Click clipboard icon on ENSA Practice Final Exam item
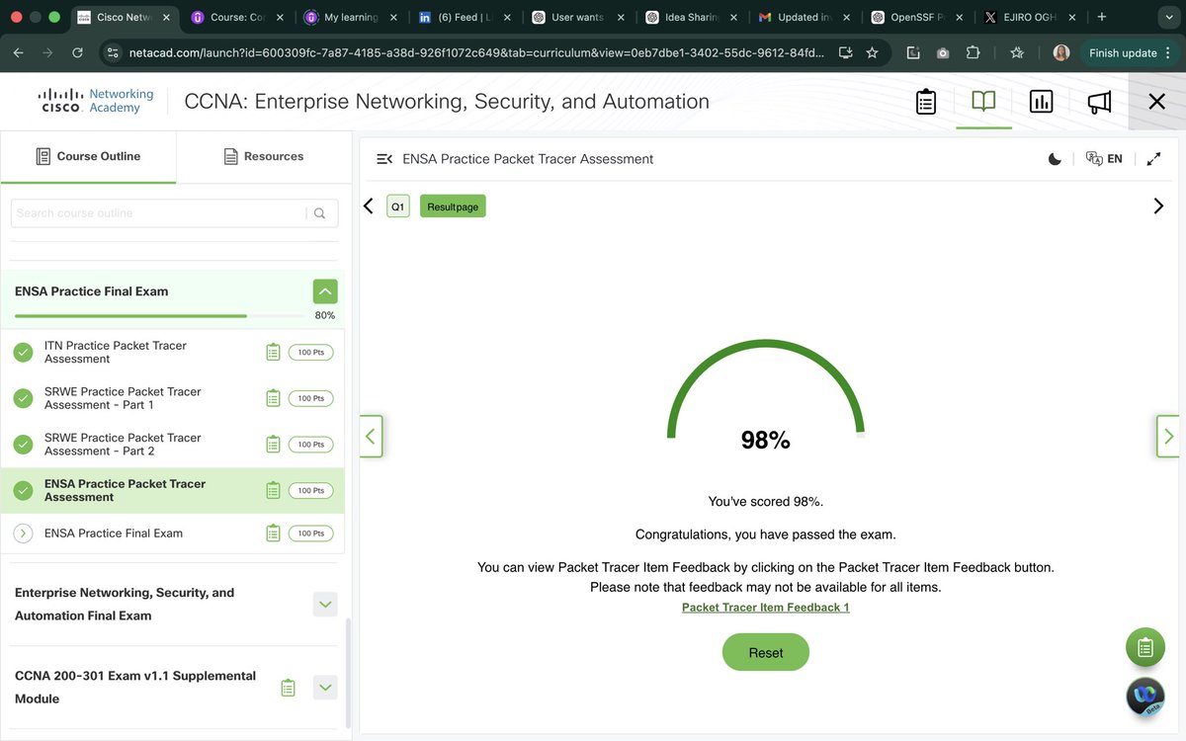 click(273, 534)
